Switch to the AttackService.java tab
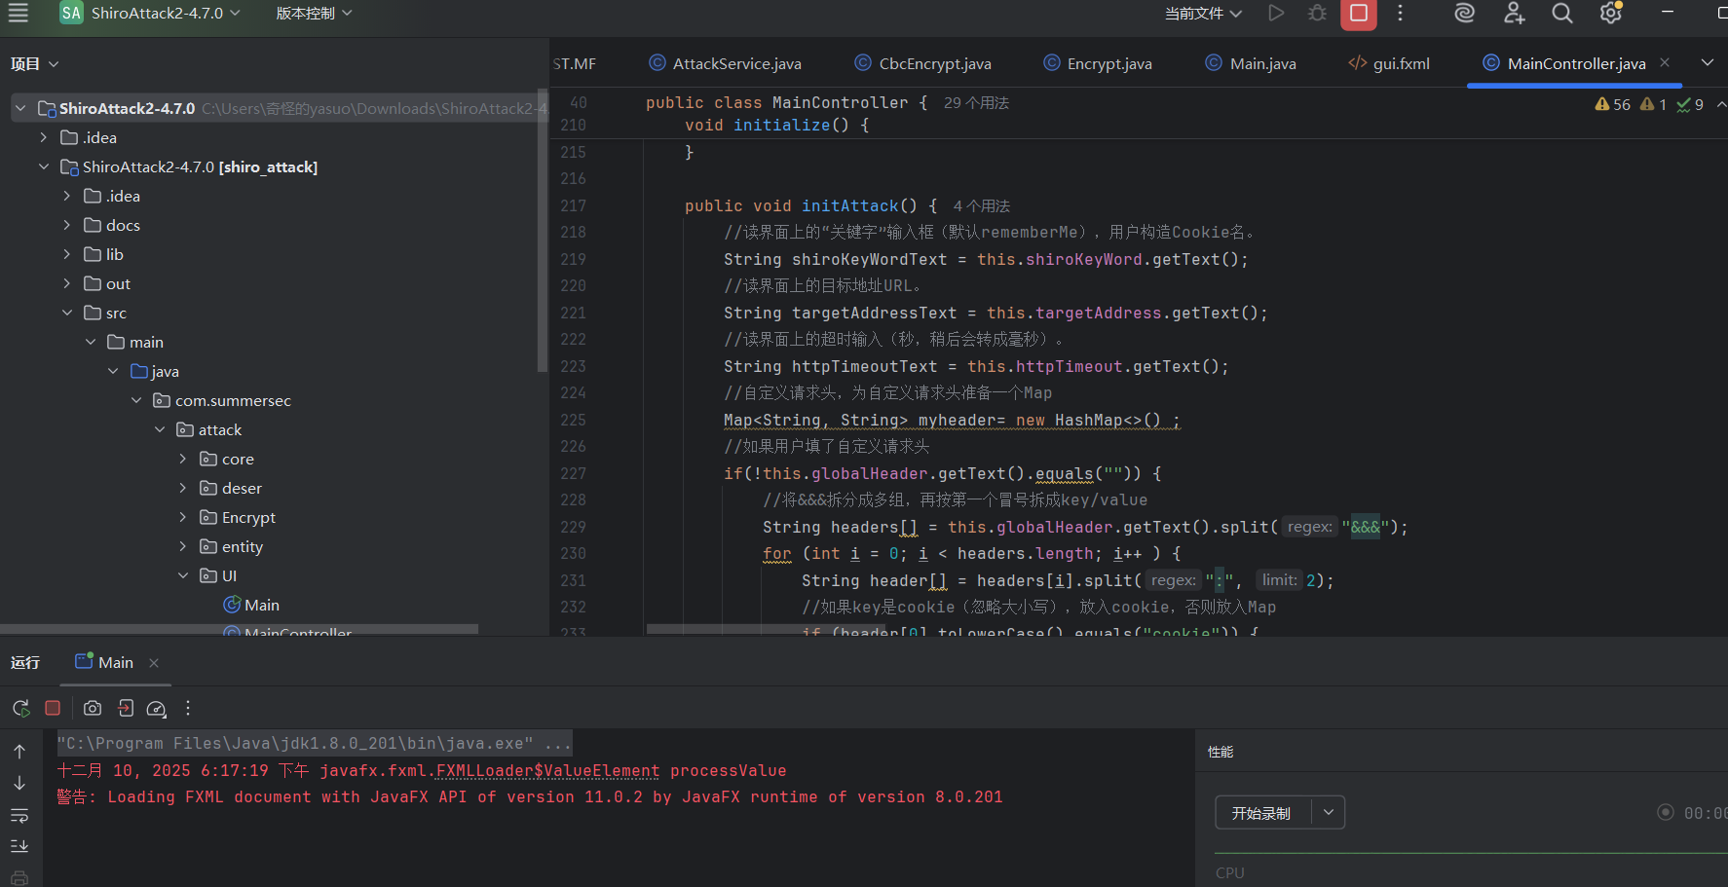 (x=736, y=63)
